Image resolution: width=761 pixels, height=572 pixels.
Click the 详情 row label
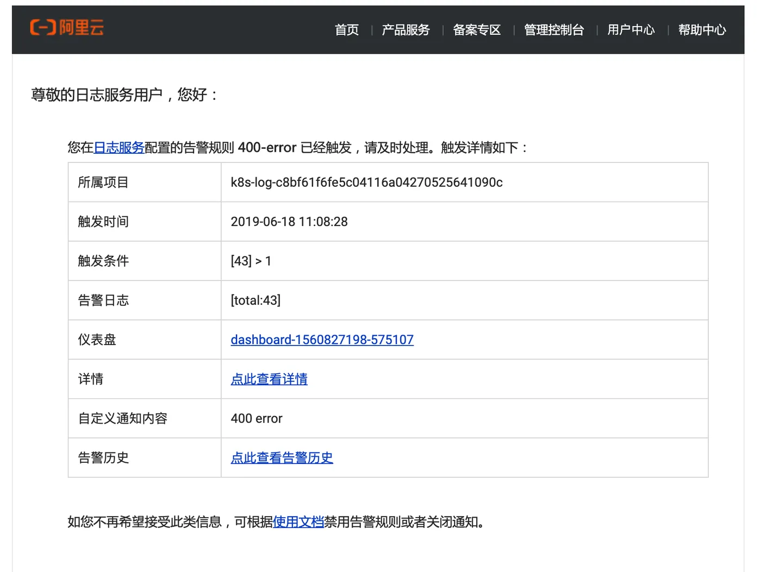pyautogui.click(x=90, y=379)
